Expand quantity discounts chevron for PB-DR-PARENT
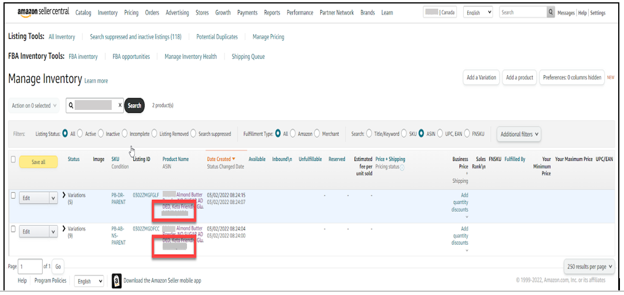The image size is (624, 295). [467, 217]
